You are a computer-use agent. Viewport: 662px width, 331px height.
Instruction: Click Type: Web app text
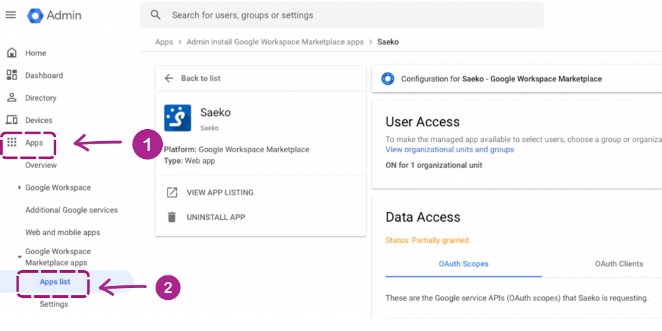(189, 161)
